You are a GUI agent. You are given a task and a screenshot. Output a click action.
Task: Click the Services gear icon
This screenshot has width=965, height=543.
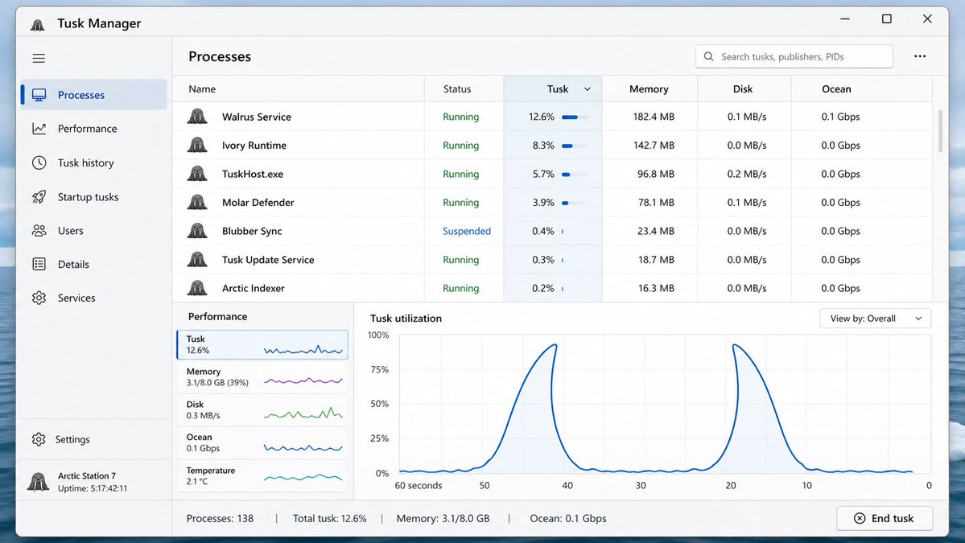click(x=39, y=298)
